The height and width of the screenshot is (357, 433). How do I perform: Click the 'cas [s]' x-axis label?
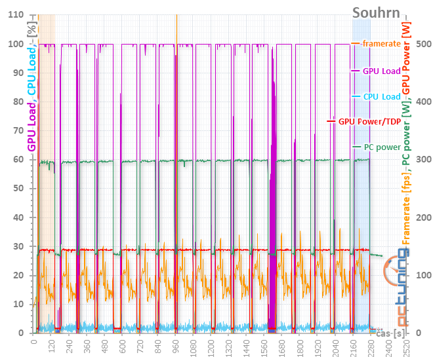pyautogui.click(x=390, y=333)
